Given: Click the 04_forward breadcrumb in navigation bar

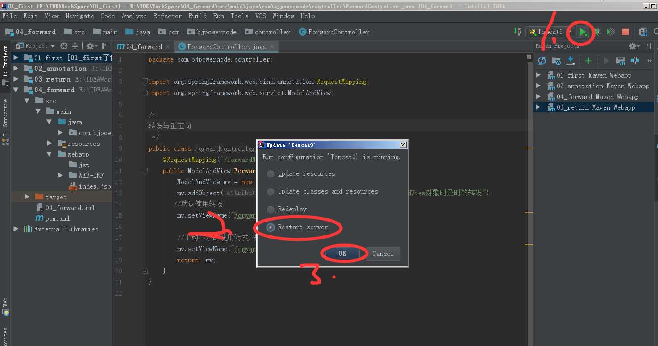Looking at the screenshot, I should click(30, 32).
